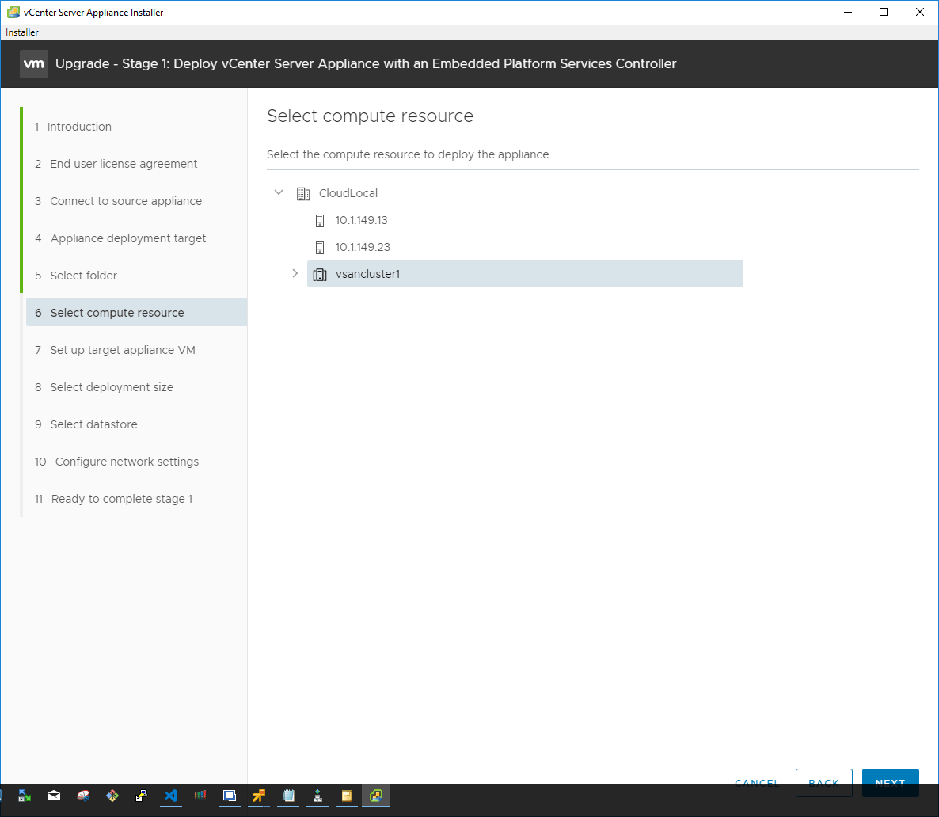The image size is (939, 817).
Task: Open the colored bars taskbar icon
Action: click(x=200, y=796)
